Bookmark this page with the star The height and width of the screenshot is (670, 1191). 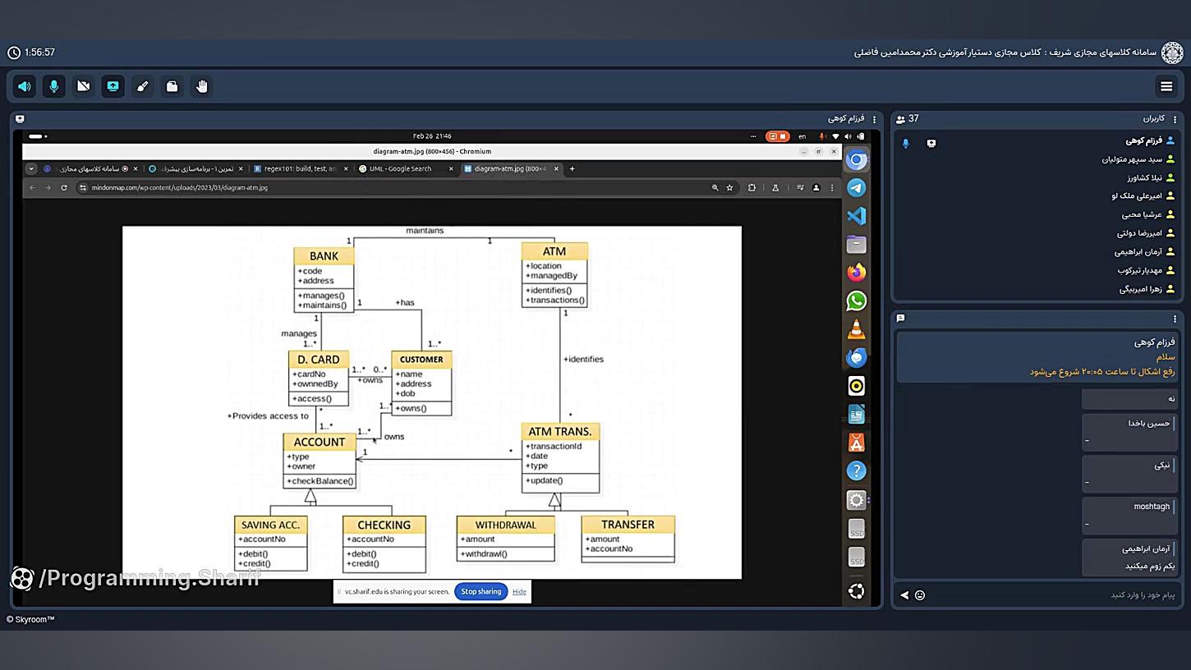pyautogui.click(x=729, y=188)
